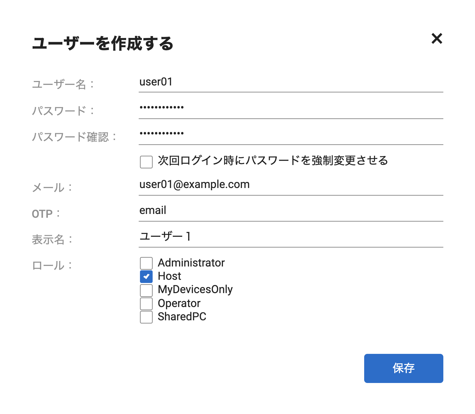The width and height of the screenshot is (475, 414).
Task: Uncheck the Host role checkbox
Action: point(146,276)
